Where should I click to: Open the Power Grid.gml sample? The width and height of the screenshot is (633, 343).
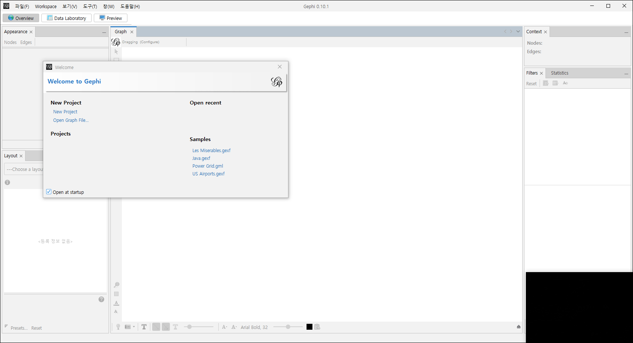(x=208, y=166)
